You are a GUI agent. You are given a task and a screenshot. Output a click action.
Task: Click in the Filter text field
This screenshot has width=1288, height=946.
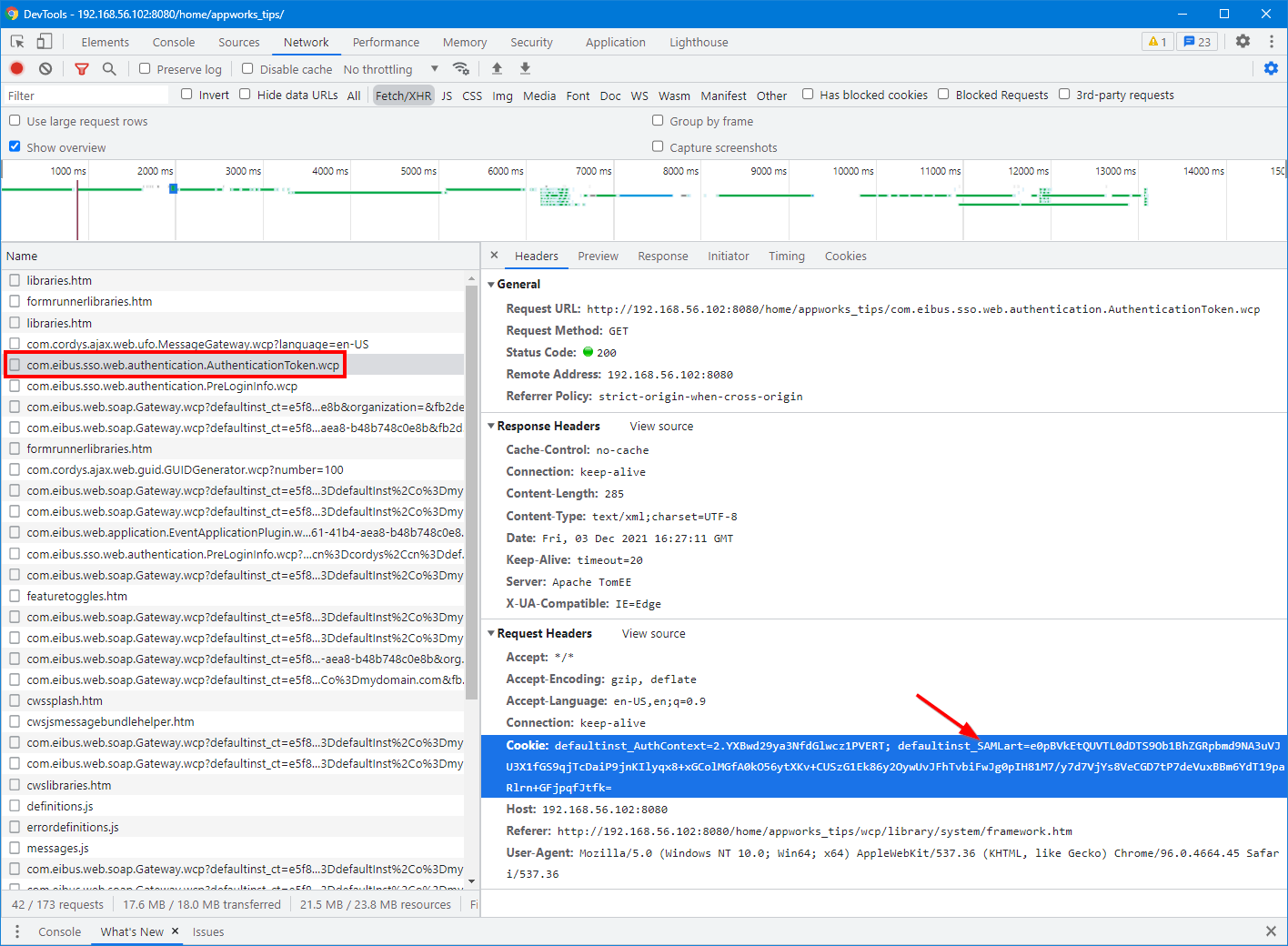(x=86, y=96)
